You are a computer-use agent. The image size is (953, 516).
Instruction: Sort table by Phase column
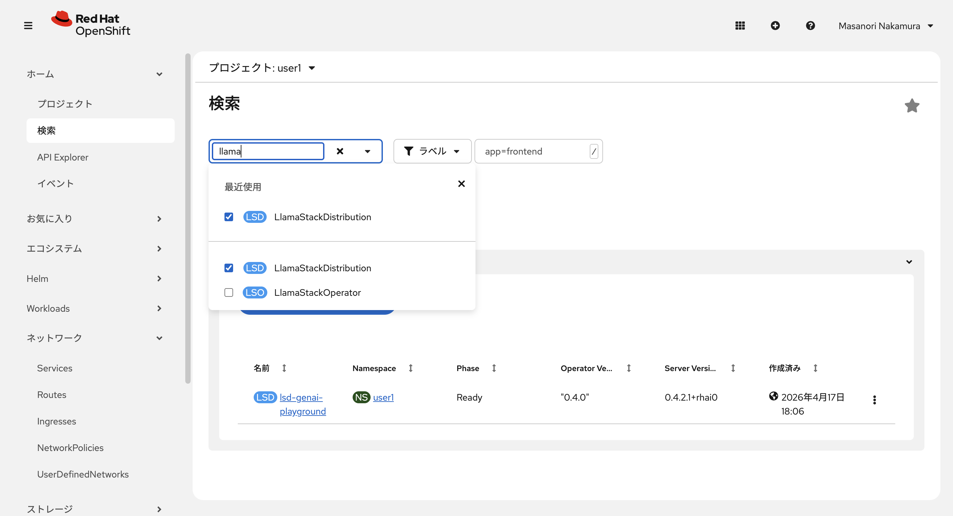(x=494, y=368)
